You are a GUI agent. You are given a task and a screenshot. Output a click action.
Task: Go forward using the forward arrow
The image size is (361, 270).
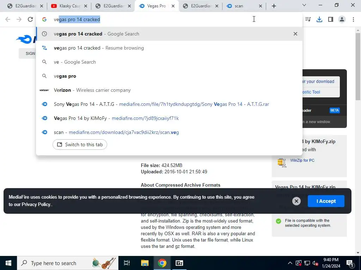click(x=19, y=20)
